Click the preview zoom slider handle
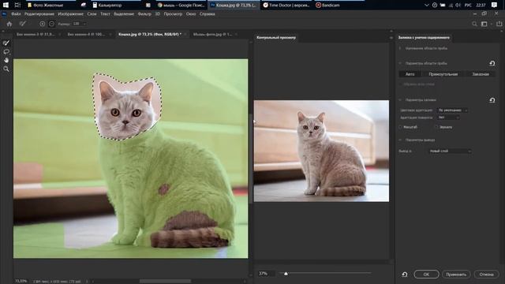Viewport: 505px width, 284px height. (286, 274)
